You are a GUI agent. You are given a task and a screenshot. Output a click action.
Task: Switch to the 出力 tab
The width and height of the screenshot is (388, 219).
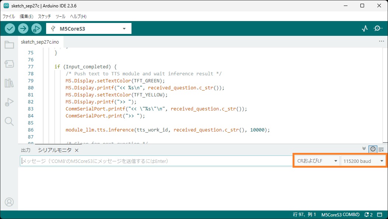(x=26, y=150)
